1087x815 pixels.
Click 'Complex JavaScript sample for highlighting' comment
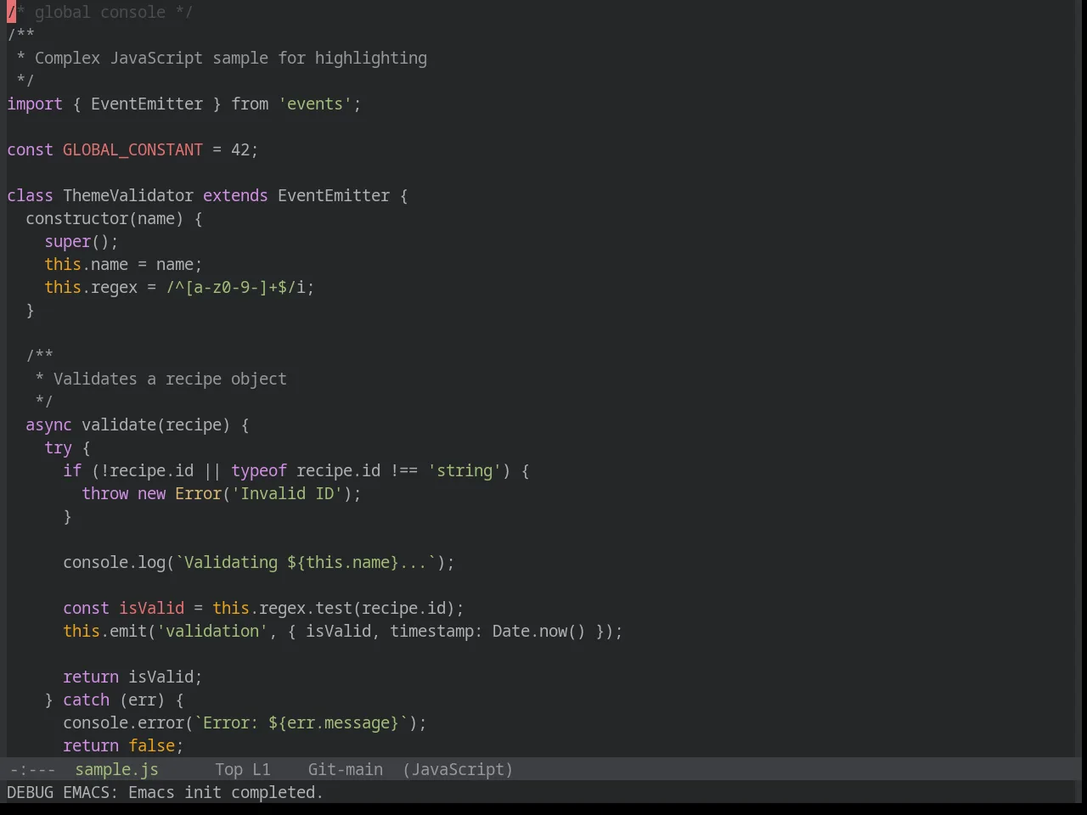231,58
